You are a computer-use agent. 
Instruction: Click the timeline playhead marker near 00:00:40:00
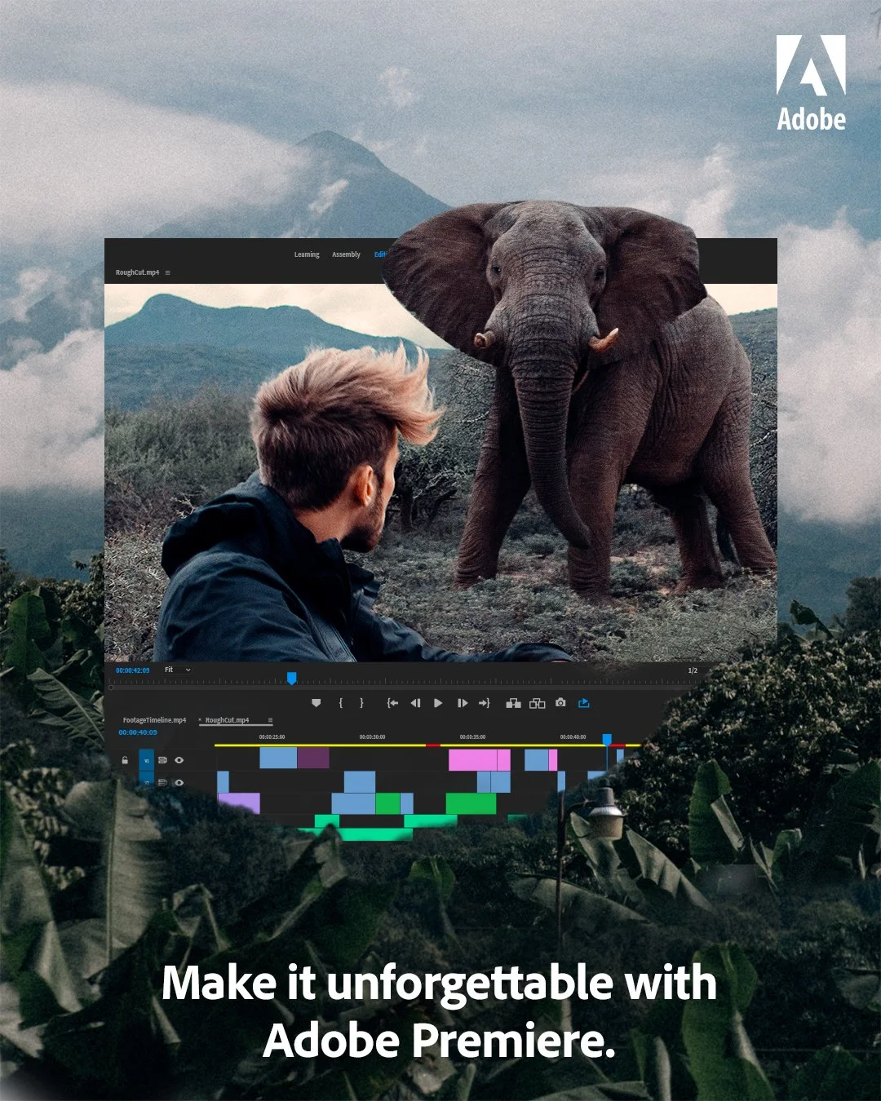click(x=606, y=740)
